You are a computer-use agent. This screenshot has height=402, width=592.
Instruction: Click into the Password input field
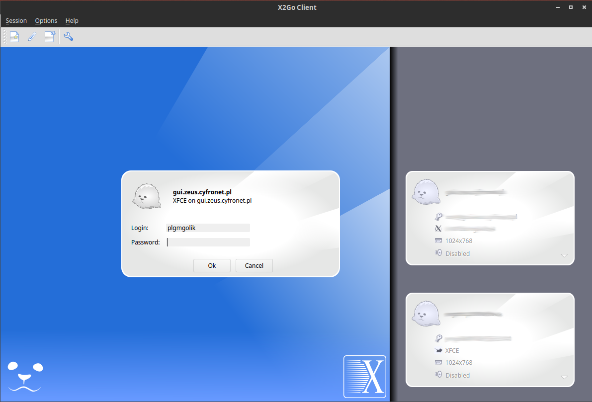click(x=208, y=242)
